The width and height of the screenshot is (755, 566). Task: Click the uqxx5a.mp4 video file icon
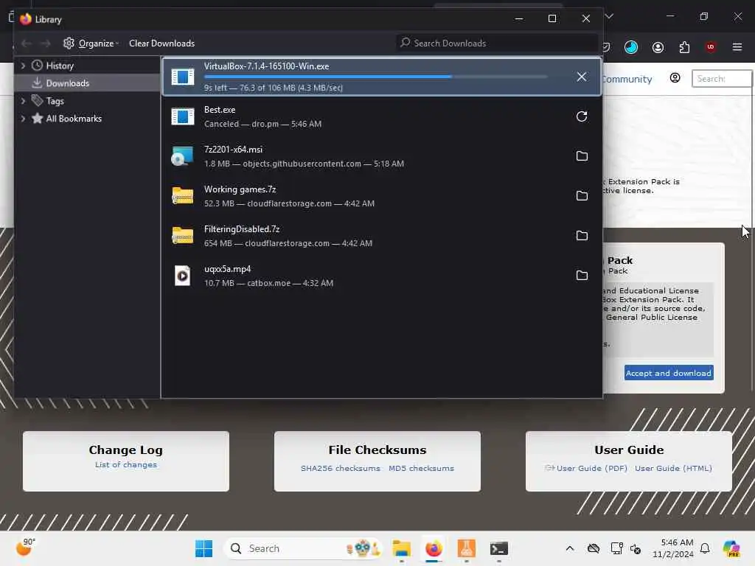click(x=183, y=276)
